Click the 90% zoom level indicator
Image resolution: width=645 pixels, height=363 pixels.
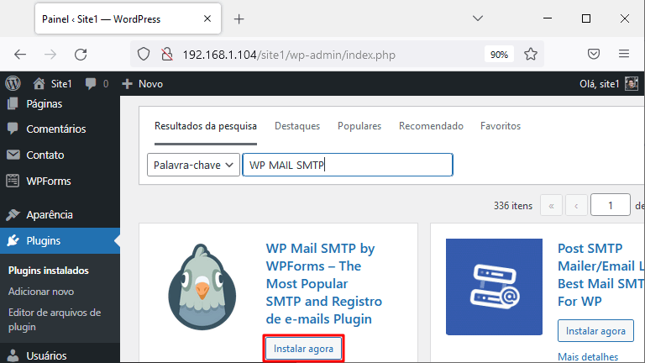tap(499, 55)
